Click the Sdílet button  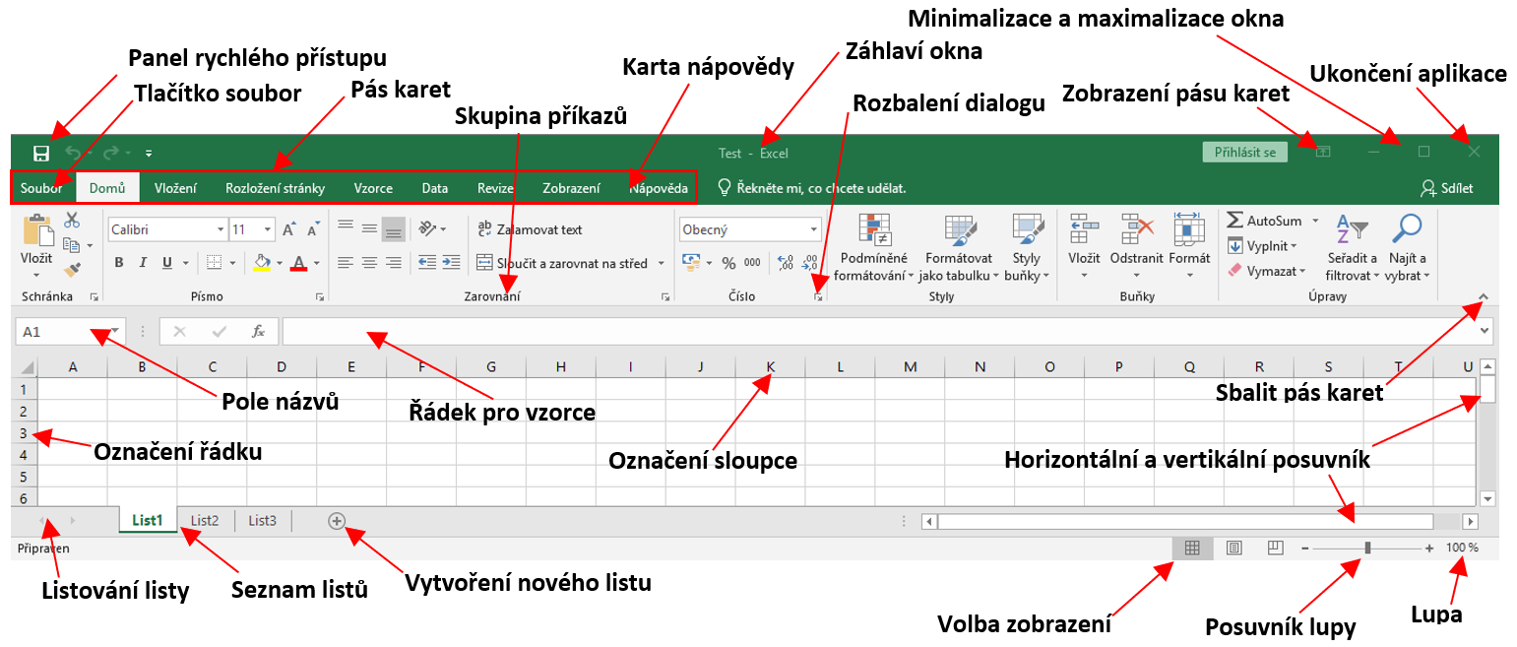(x=1447, y=187)
